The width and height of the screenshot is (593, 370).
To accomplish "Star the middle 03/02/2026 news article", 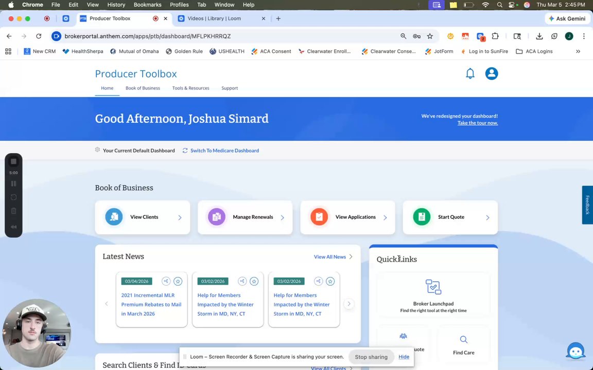I will 254,281.
